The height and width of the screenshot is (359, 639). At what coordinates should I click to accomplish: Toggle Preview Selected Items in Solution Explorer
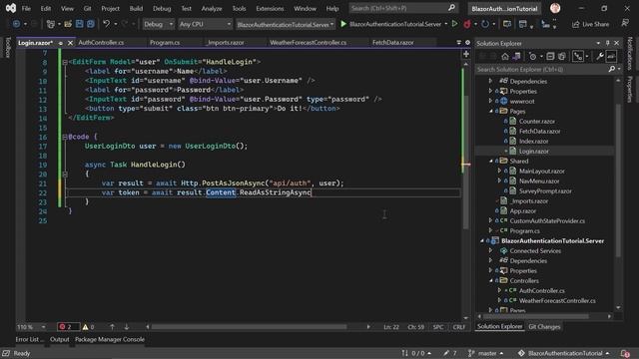[x=611, y=57]
